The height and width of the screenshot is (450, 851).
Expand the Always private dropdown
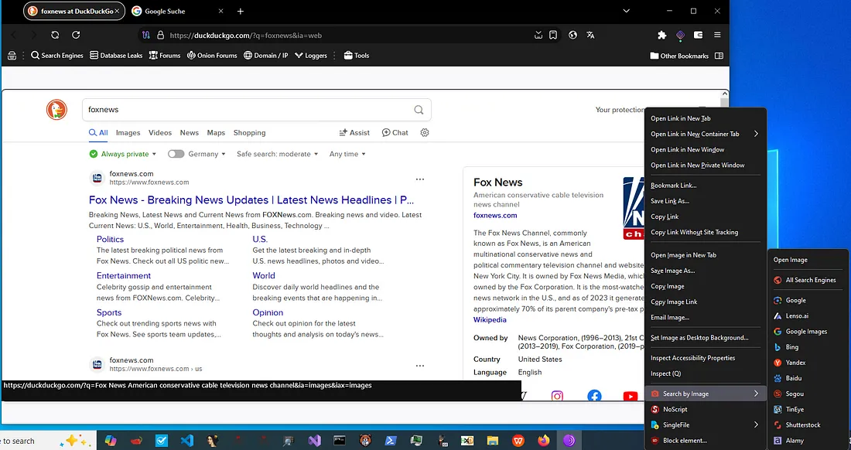(123, 154)
